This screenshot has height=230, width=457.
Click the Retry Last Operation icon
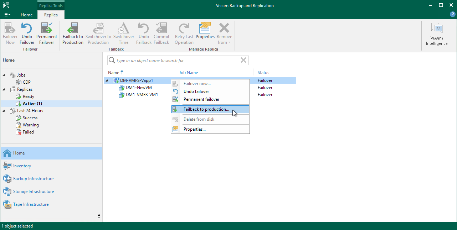coord(184,33)
